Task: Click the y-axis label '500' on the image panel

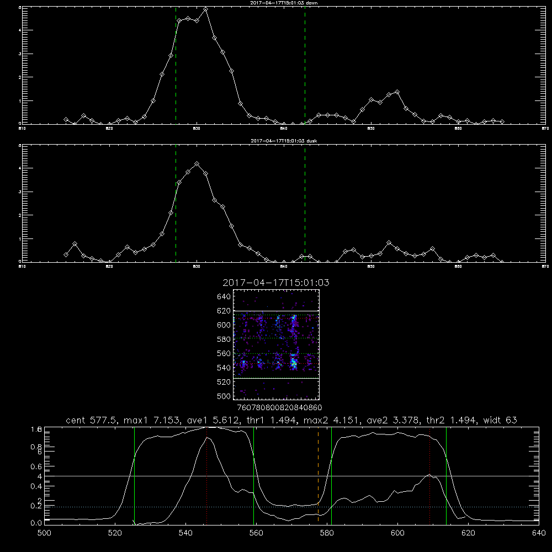Action: click(x=224, y=396)
